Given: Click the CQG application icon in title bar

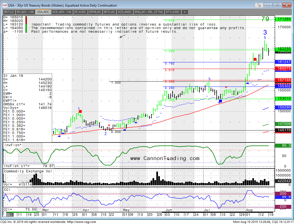Looking at the screenshot, I should coord(4,5).
